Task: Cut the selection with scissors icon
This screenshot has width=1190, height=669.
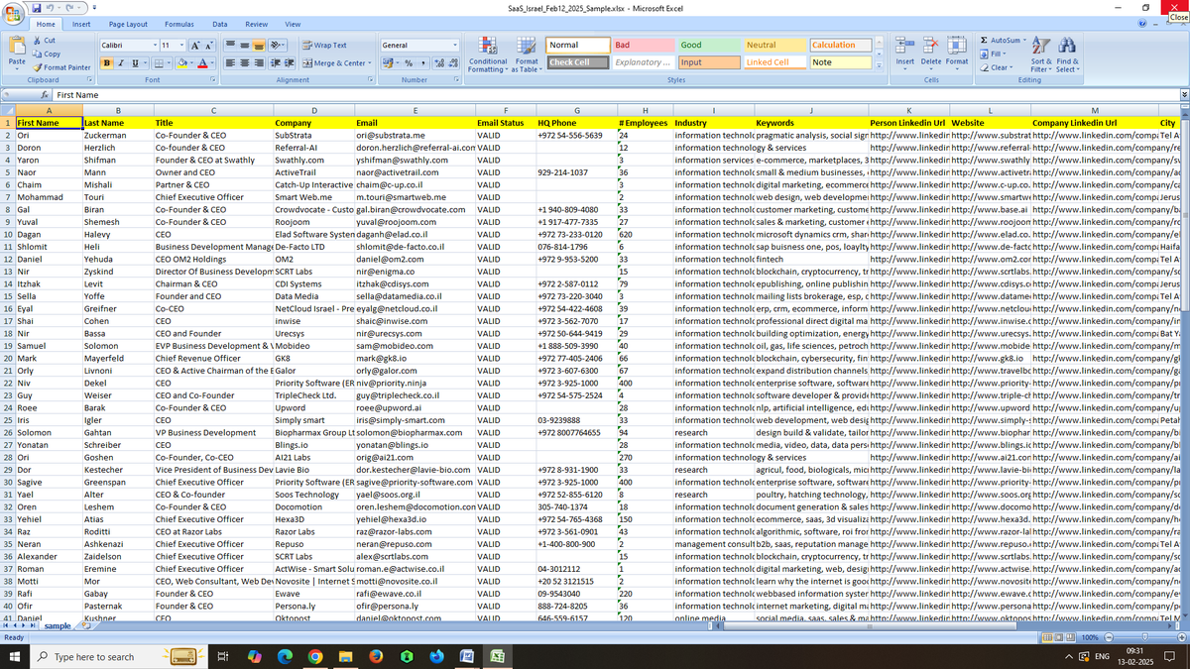Action: click(x=46, y=41)
